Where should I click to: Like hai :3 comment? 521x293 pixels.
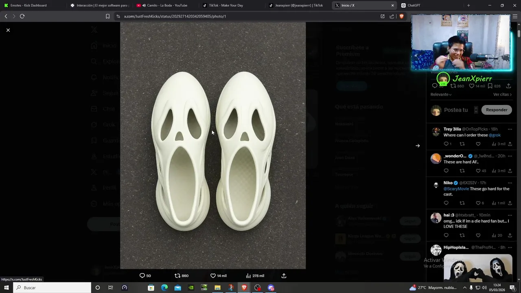click(x=478, y=235)
